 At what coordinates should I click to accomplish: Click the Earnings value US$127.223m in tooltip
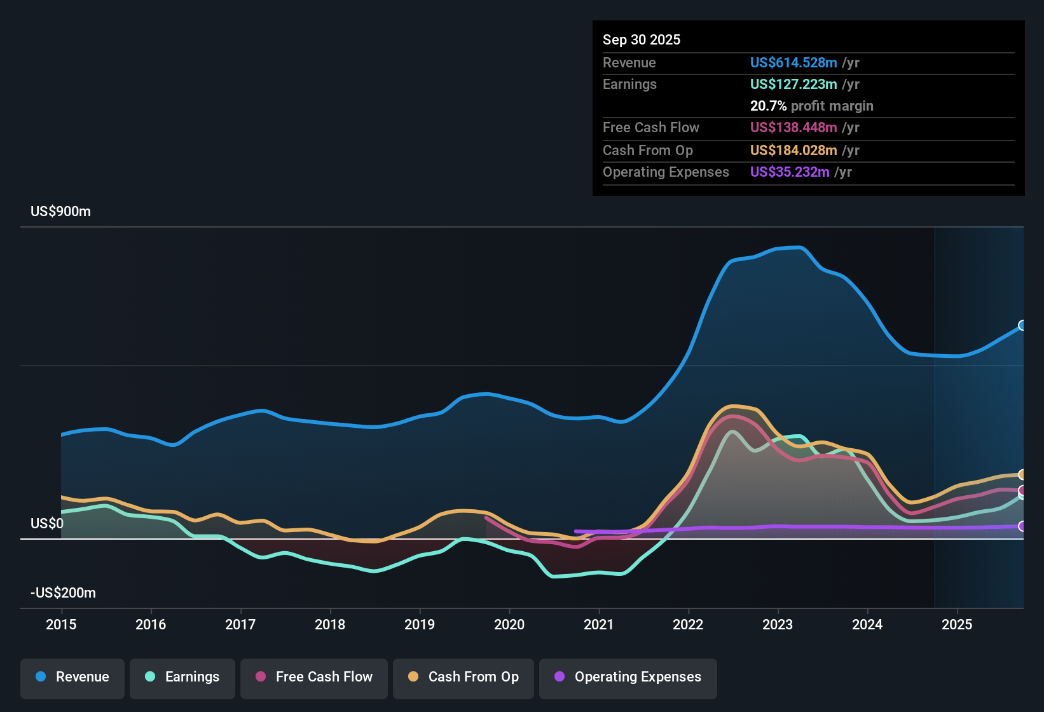pos(793,84)
